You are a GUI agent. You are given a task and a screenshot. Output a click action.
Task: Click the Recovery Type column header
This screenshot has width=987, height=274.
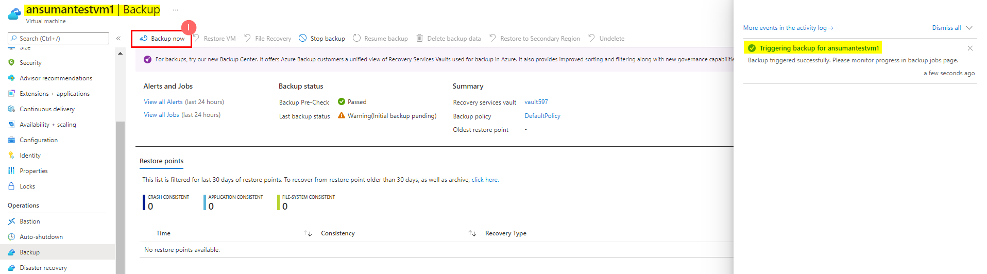(505, 233)
